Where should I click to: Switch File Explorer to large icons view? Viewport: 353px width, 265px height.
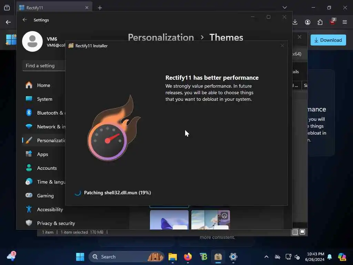[302, 232]
